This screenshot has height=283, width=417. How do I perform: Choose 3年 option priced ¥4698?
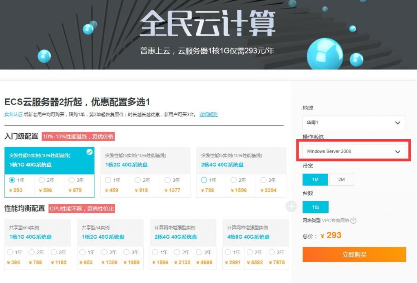pyautogui.click(x=199, y=253)
